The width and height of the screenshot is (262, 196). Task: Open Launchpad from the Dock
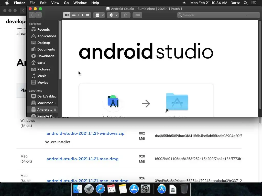[89, 189]
